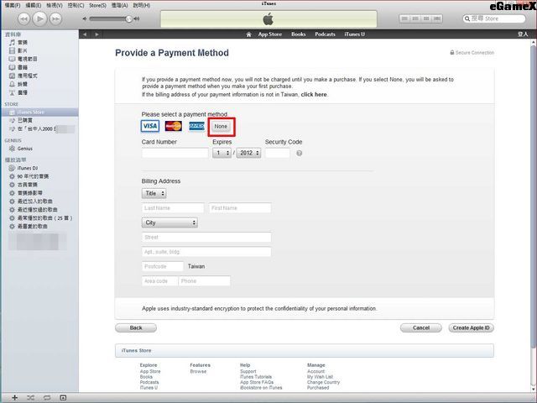
Task: Select AMEX payment method
Action: point(197,126)
